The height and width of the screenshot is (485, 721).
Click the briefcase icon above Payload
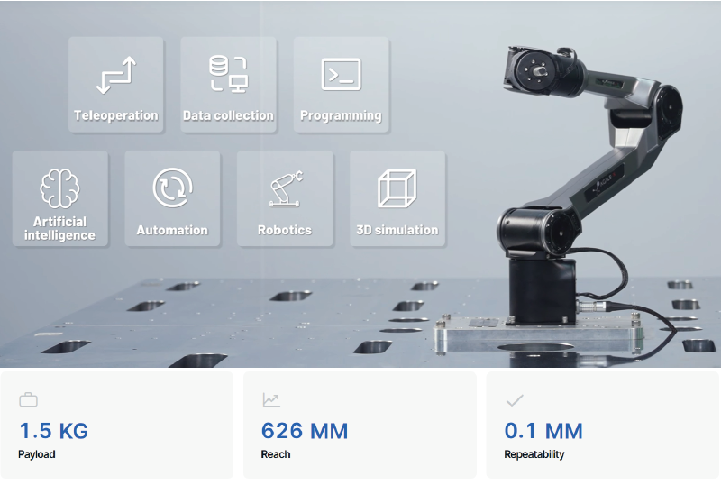(x=28, y=400)
